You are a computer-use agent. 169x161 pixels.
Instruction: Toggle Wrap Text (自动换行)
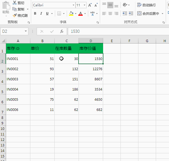146,5
